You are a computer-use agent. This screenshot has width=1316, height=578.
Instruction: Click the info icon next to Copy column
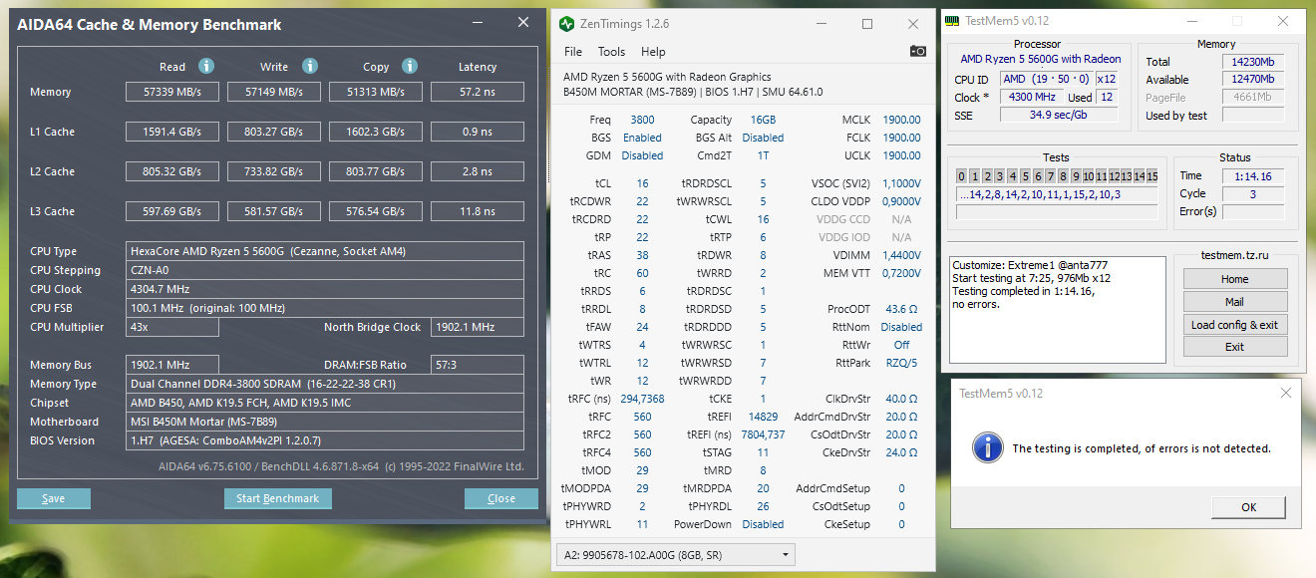(410, 66)
